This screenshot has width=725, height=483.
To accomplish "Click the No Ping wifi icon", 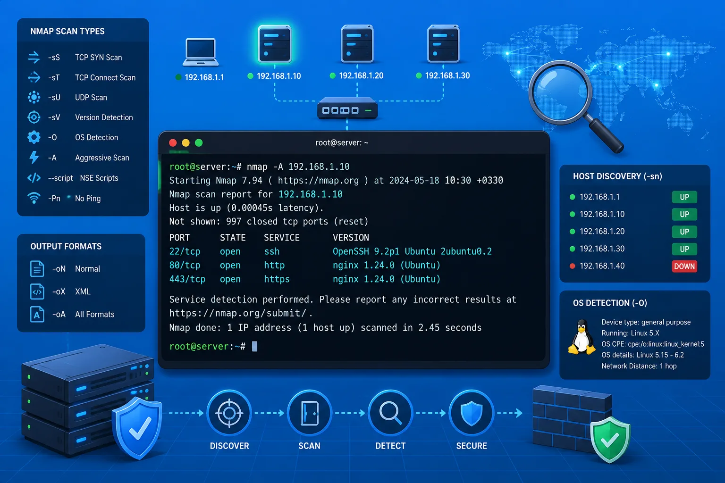I will tap(34, 198).
